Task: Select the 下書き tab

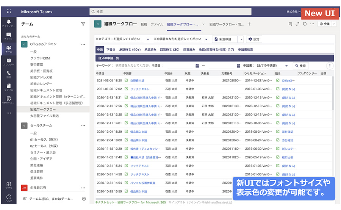Action: click(111, 50)
